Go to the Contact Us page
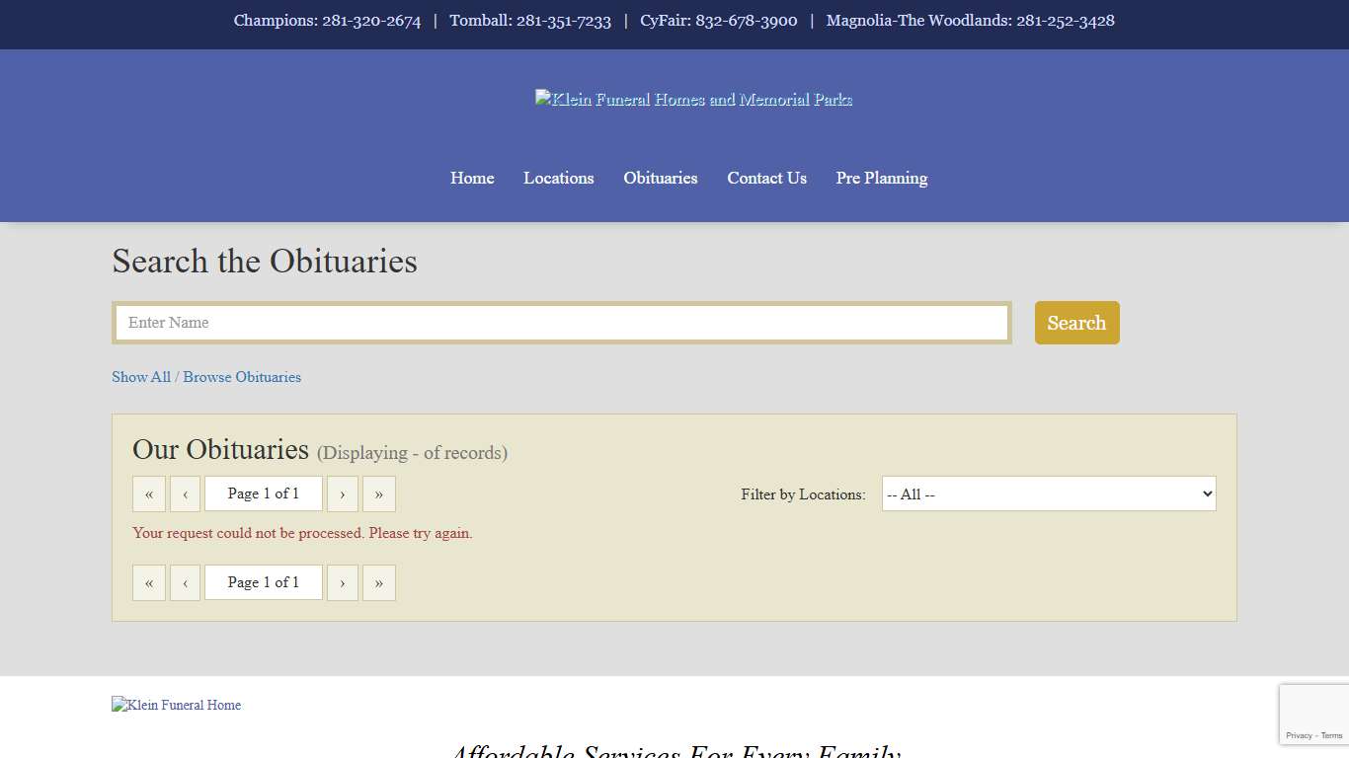 [766, 179]
